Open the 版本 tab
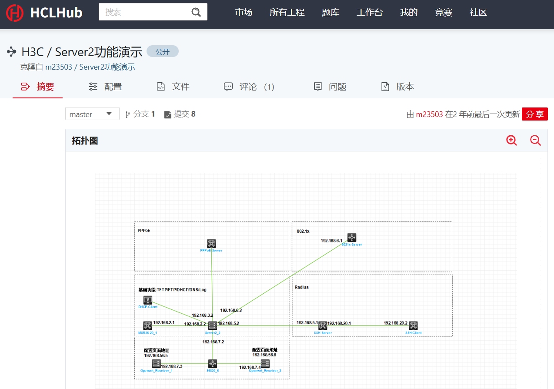The image size is (554, 389). pos(397,87)
